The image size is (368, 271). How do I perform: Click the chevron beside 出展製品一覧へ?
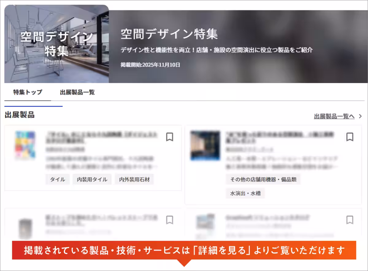tap(360, 116)
